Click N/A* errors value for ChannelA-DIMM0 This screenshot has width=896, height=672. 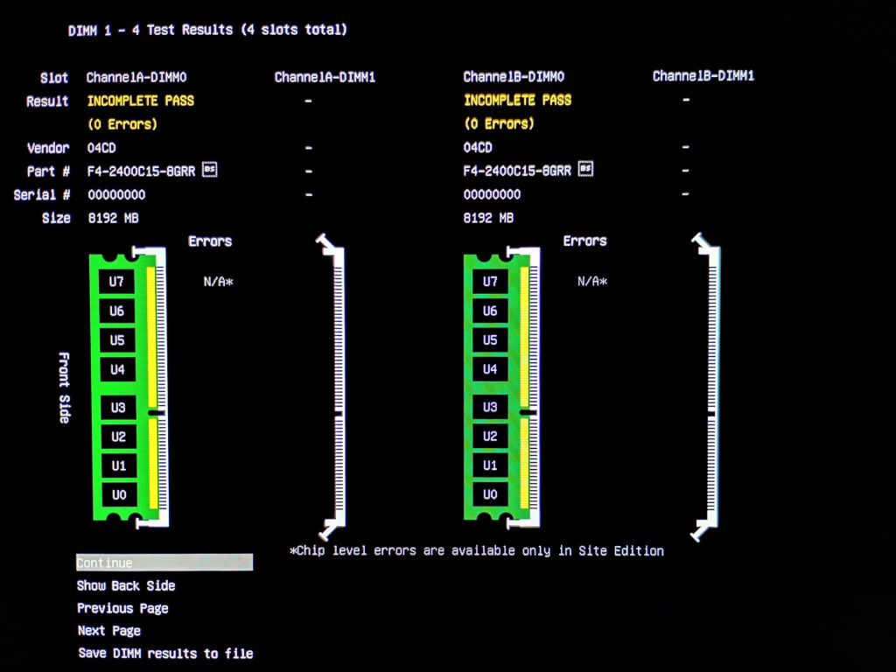point(218,282)
